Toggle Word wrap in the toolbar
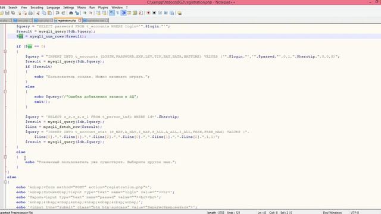 [x=112, y=13]
